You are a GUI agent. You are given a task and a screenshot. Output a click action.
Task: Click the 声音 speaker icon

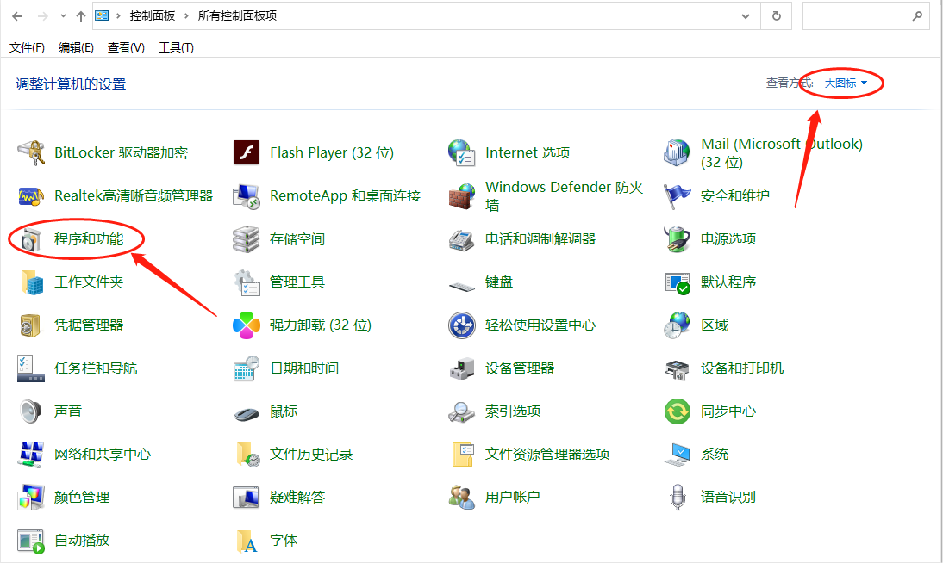[31, 411]
